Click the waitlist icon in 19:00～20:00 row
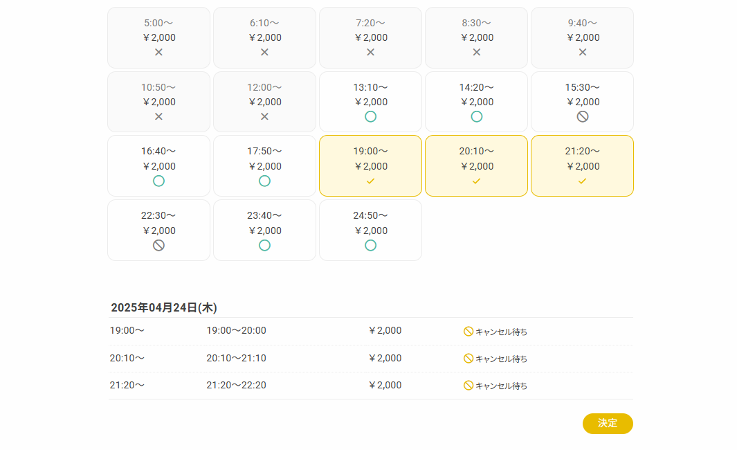 (468, 332)
